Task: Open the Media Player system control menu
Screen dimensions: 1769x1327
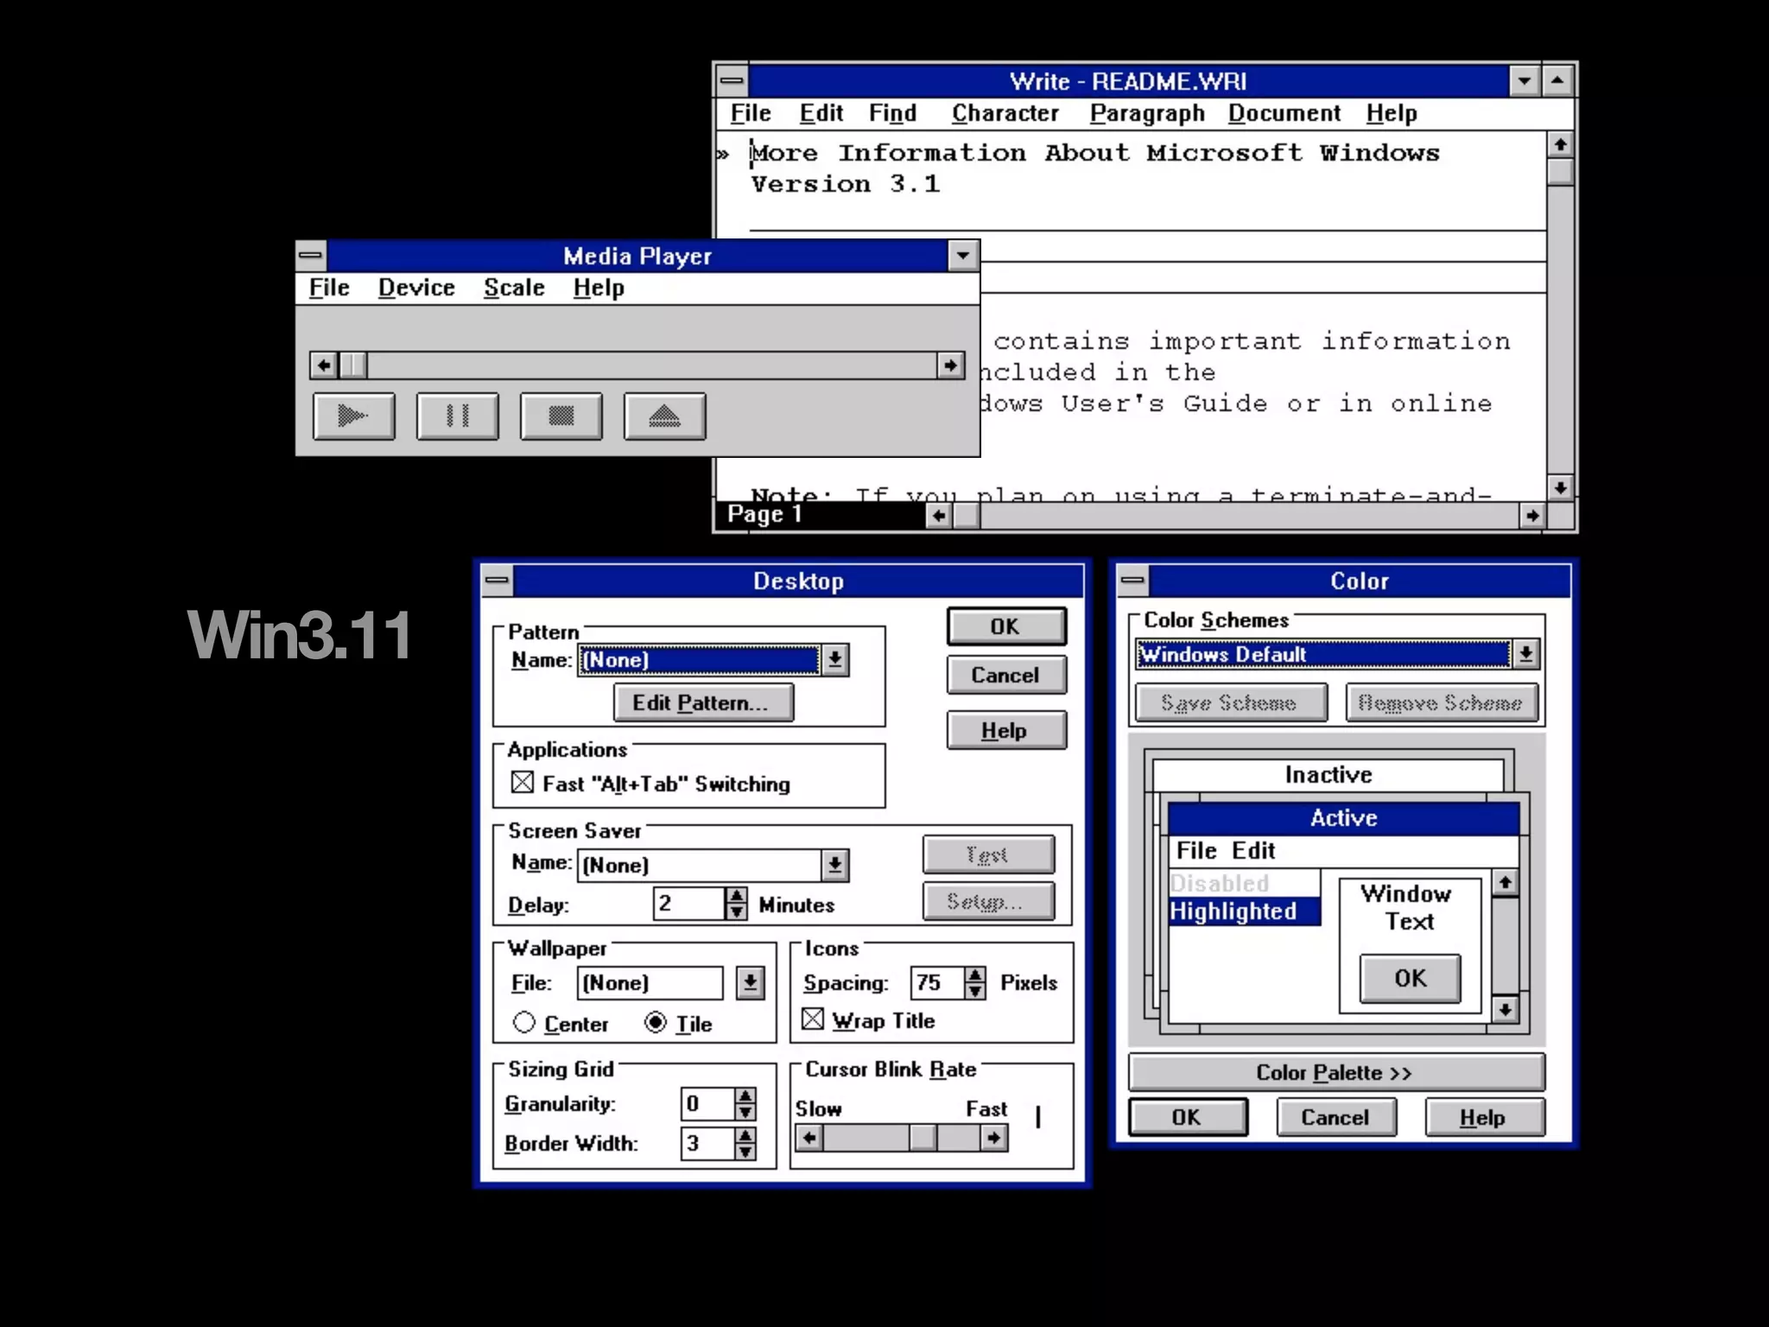Action: (x=311, y=256)
